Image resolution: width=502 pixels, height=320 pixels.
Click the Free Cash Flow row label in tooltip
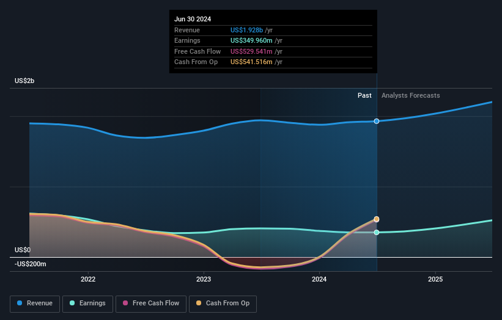(197, 51)
